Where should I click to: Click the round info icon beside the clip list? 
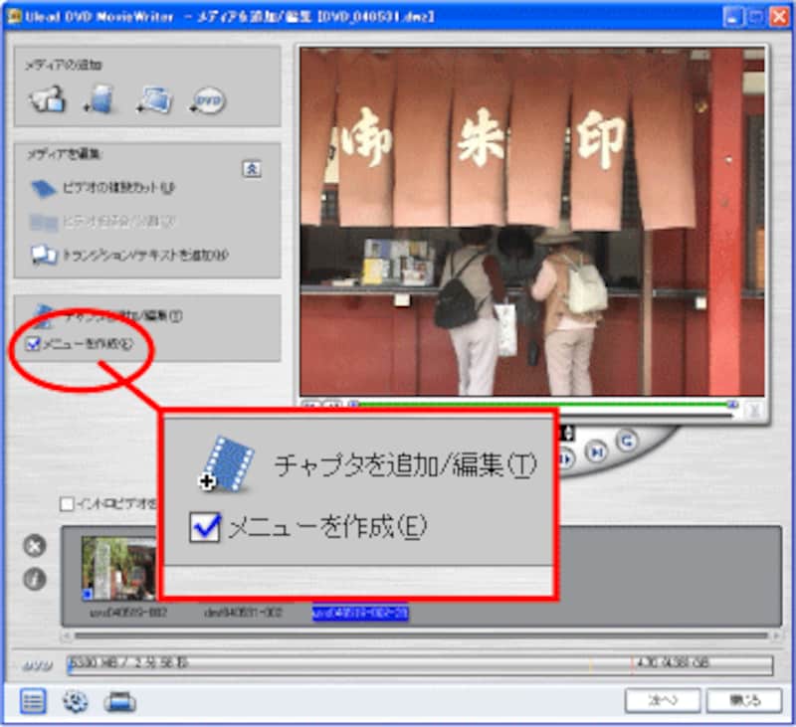(35, 579)
